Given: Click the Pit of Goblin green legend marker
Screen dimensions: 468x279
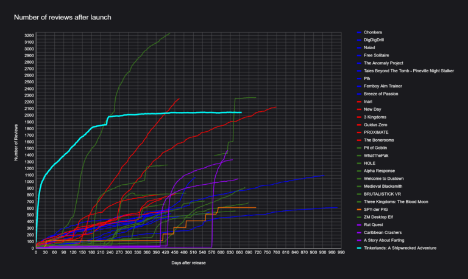Looking at the screenshot, I should click(358, 148).
